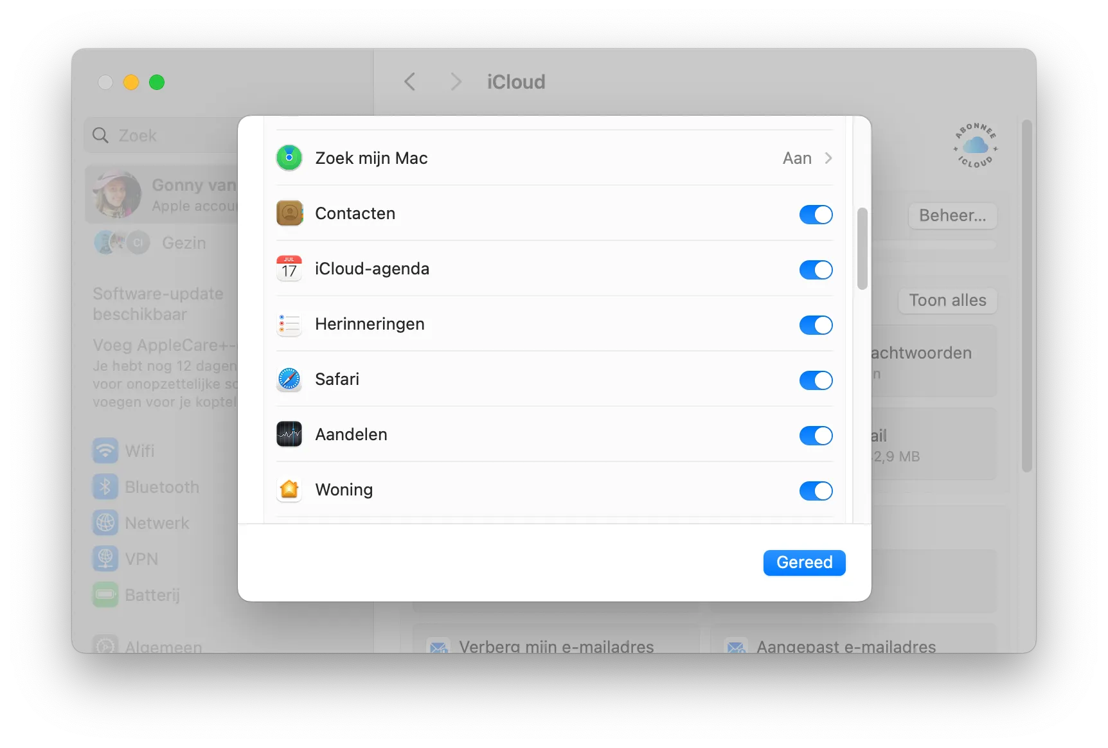Open Zoek mijn Mac chevron details
The height and width of the screenshot is (748, 1108).
828,158
